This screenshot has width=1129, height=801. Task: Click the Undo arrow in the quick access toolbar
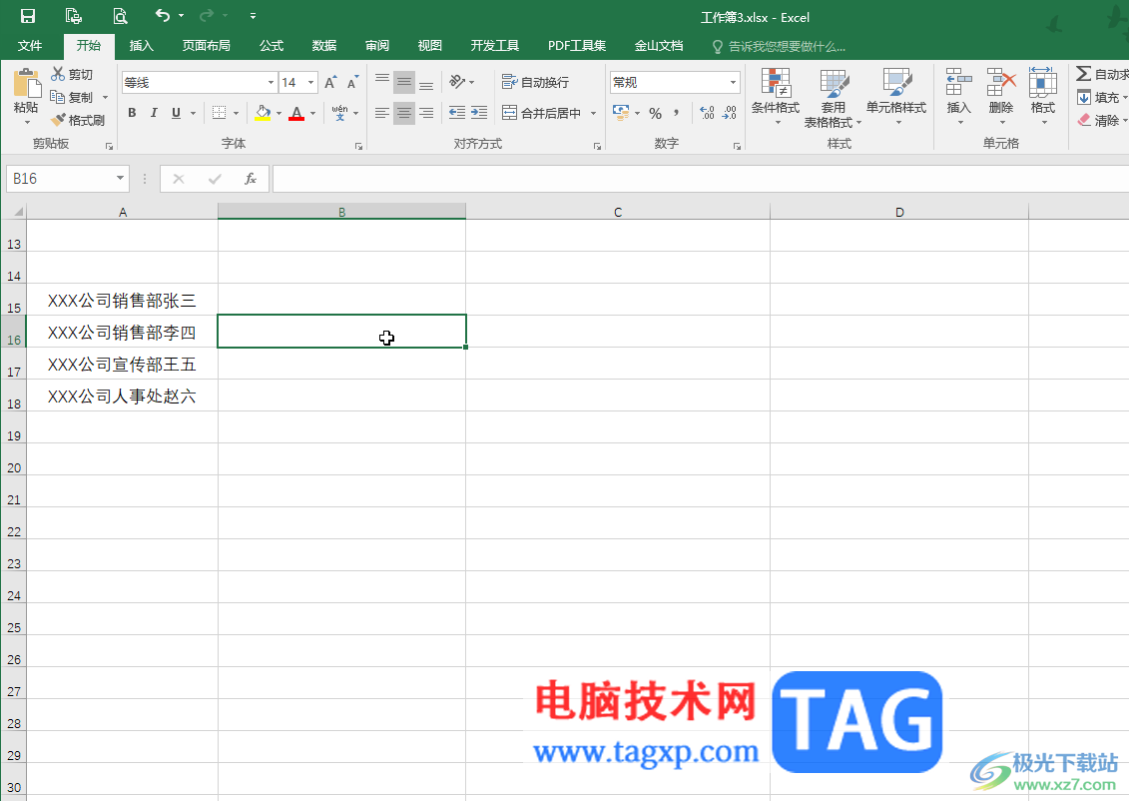(163, 15)
